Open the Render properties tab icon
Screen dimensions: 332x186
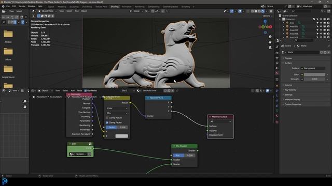coord(277,53)
